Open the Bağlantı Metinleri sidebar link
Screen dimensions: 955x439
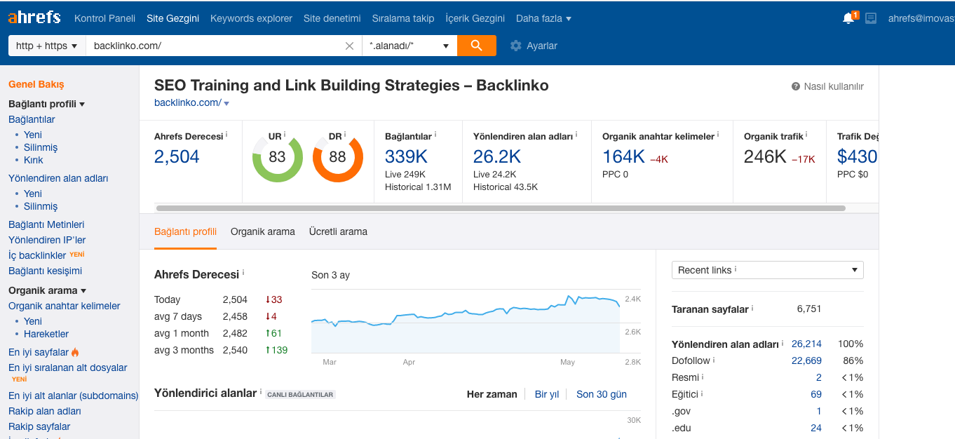(x=46, y=224)
